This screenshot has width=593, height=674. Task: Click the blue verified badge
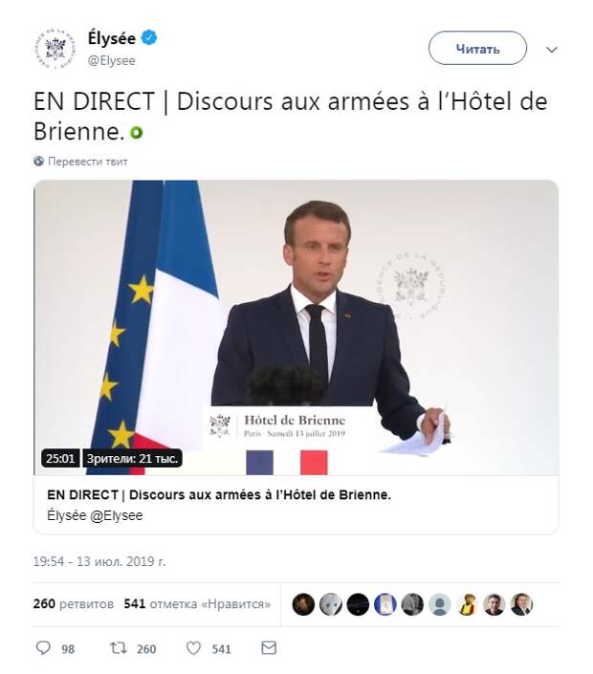point(149,38)
